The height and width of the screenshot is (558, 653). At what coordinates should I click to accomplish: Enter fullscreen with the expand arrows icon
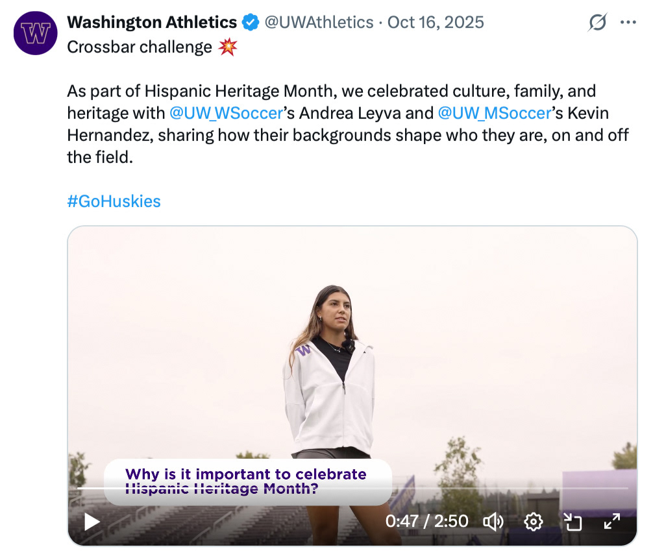(x=612, y=522)
